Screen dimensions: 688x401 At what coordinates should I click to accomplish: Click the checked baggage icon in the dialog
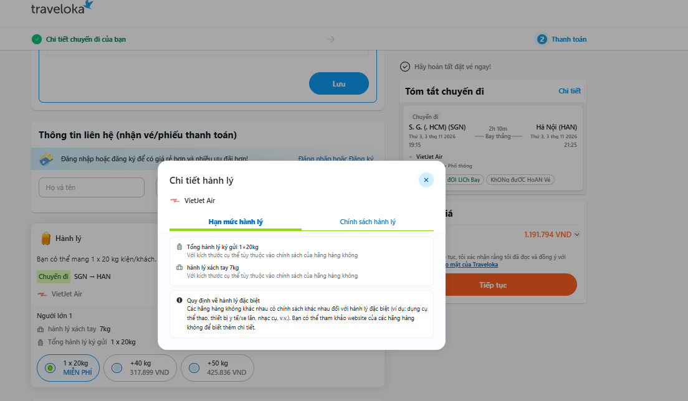(x=179, y=247)
